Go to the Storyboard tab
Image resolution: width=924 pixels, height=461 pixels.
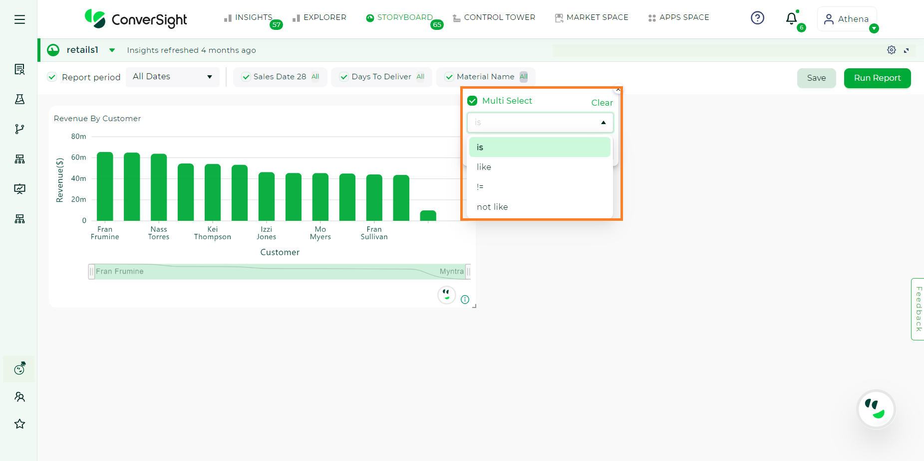point(399,17)
